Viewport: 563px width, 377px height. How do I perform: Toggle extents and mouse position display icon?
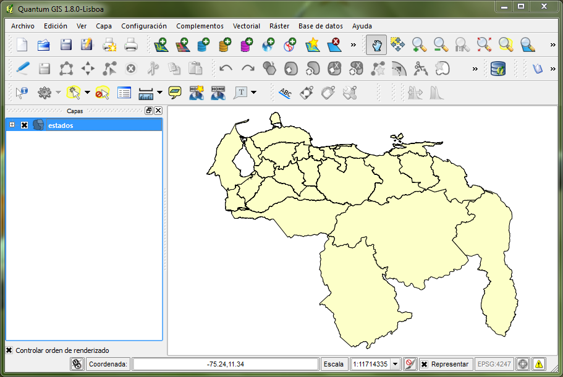coord(77,364)
